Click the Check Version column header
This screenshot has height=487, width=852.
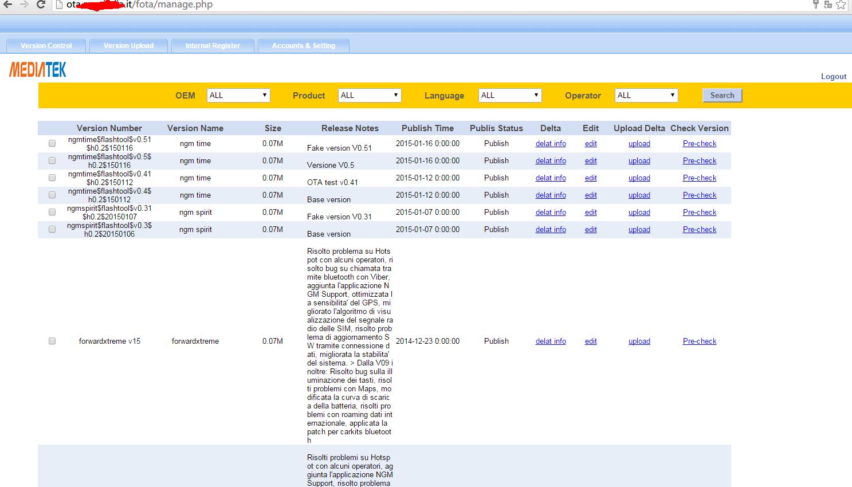tap(700, 128)
